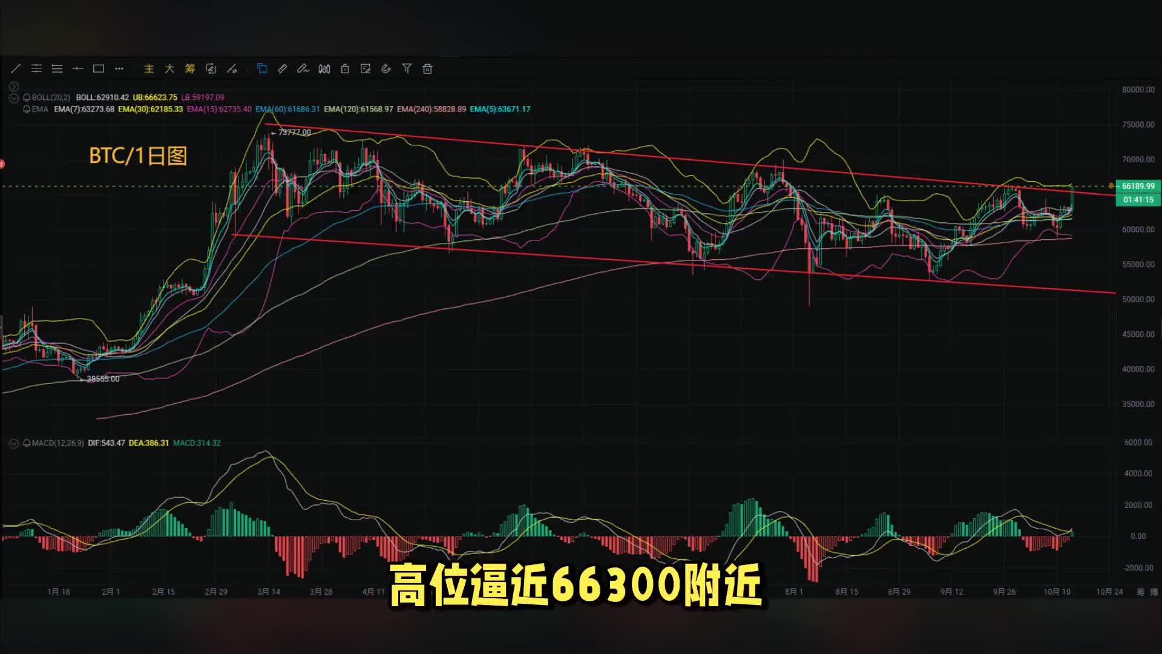This screenshot has height=654, width=1162.
Task: Click the EMA(120):61568.97 legend value
Action: (x=358, y=110)
